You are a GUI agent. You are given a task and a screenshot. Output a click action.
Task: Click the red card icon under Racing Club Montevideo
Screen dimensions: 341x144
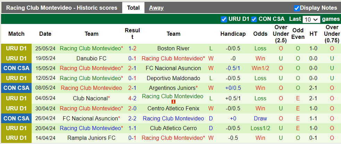173,102
